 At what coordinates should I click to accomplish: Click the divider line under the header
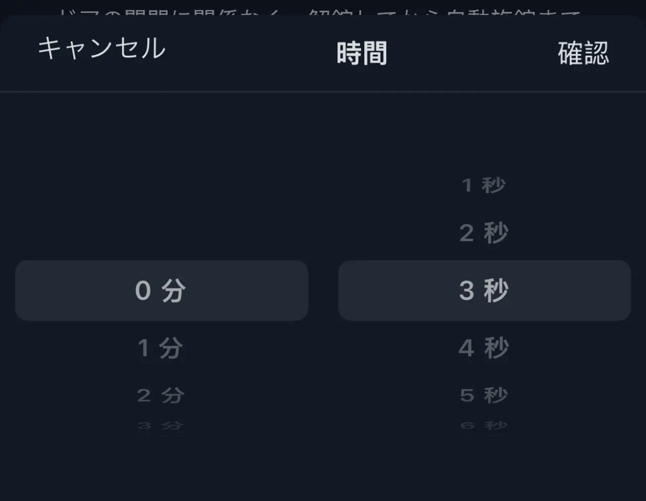click(x=323, y=92)
